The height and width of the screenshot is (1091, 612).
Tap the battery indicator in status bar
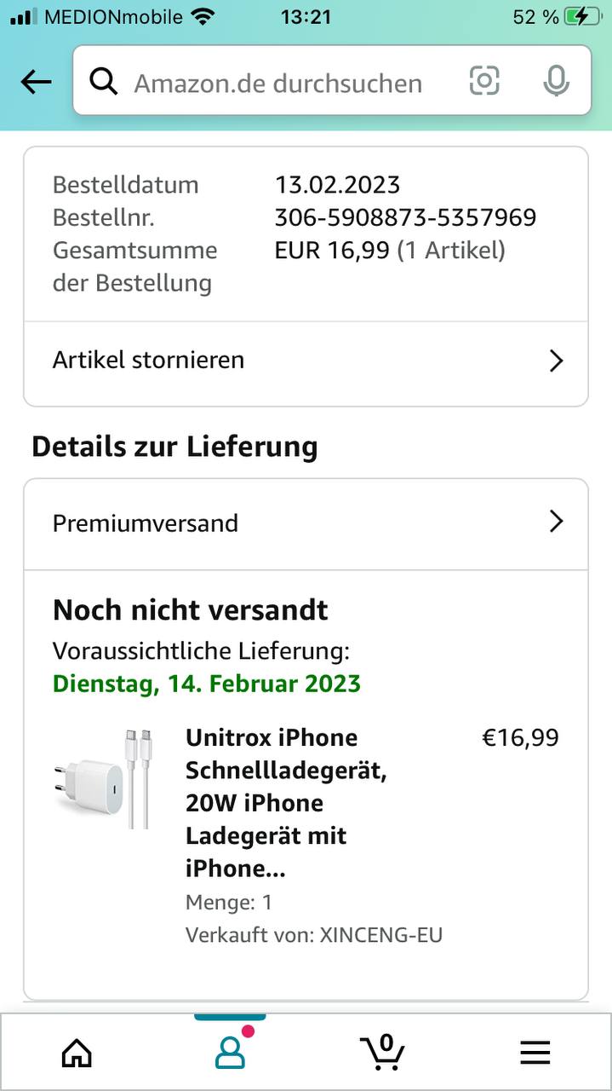click(x=581, y=16)
